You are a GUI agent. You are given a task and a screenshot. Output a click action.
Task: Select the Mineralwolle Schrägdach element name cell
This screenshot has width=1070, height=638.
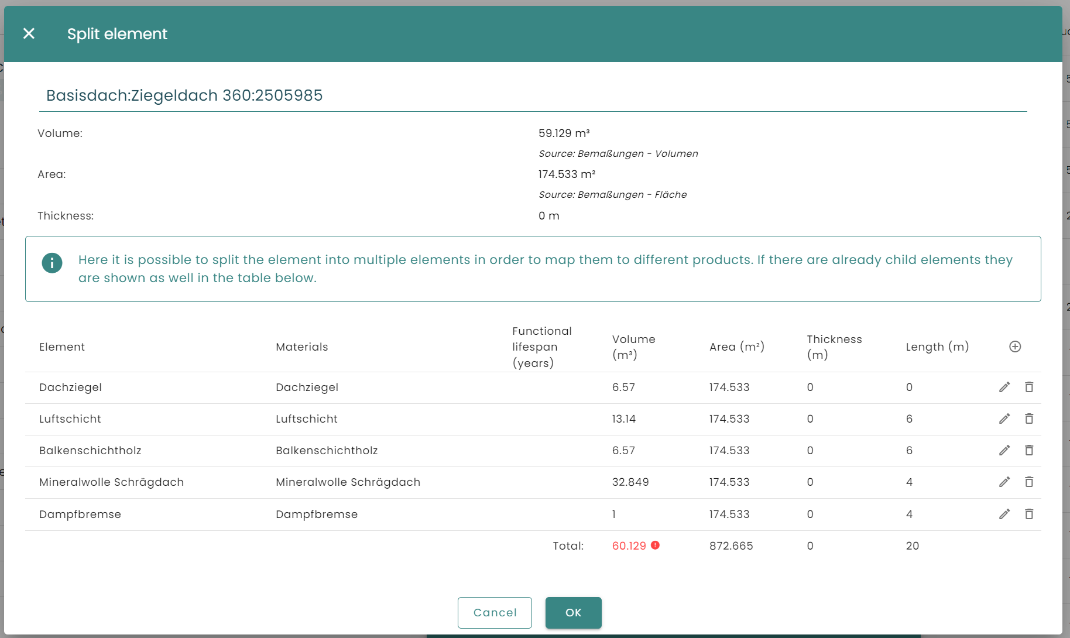(111, 482)
